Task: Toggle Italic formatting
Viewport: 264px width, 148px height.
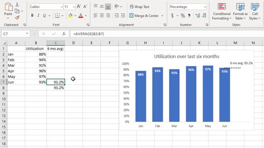Action: tap(38, 16)
